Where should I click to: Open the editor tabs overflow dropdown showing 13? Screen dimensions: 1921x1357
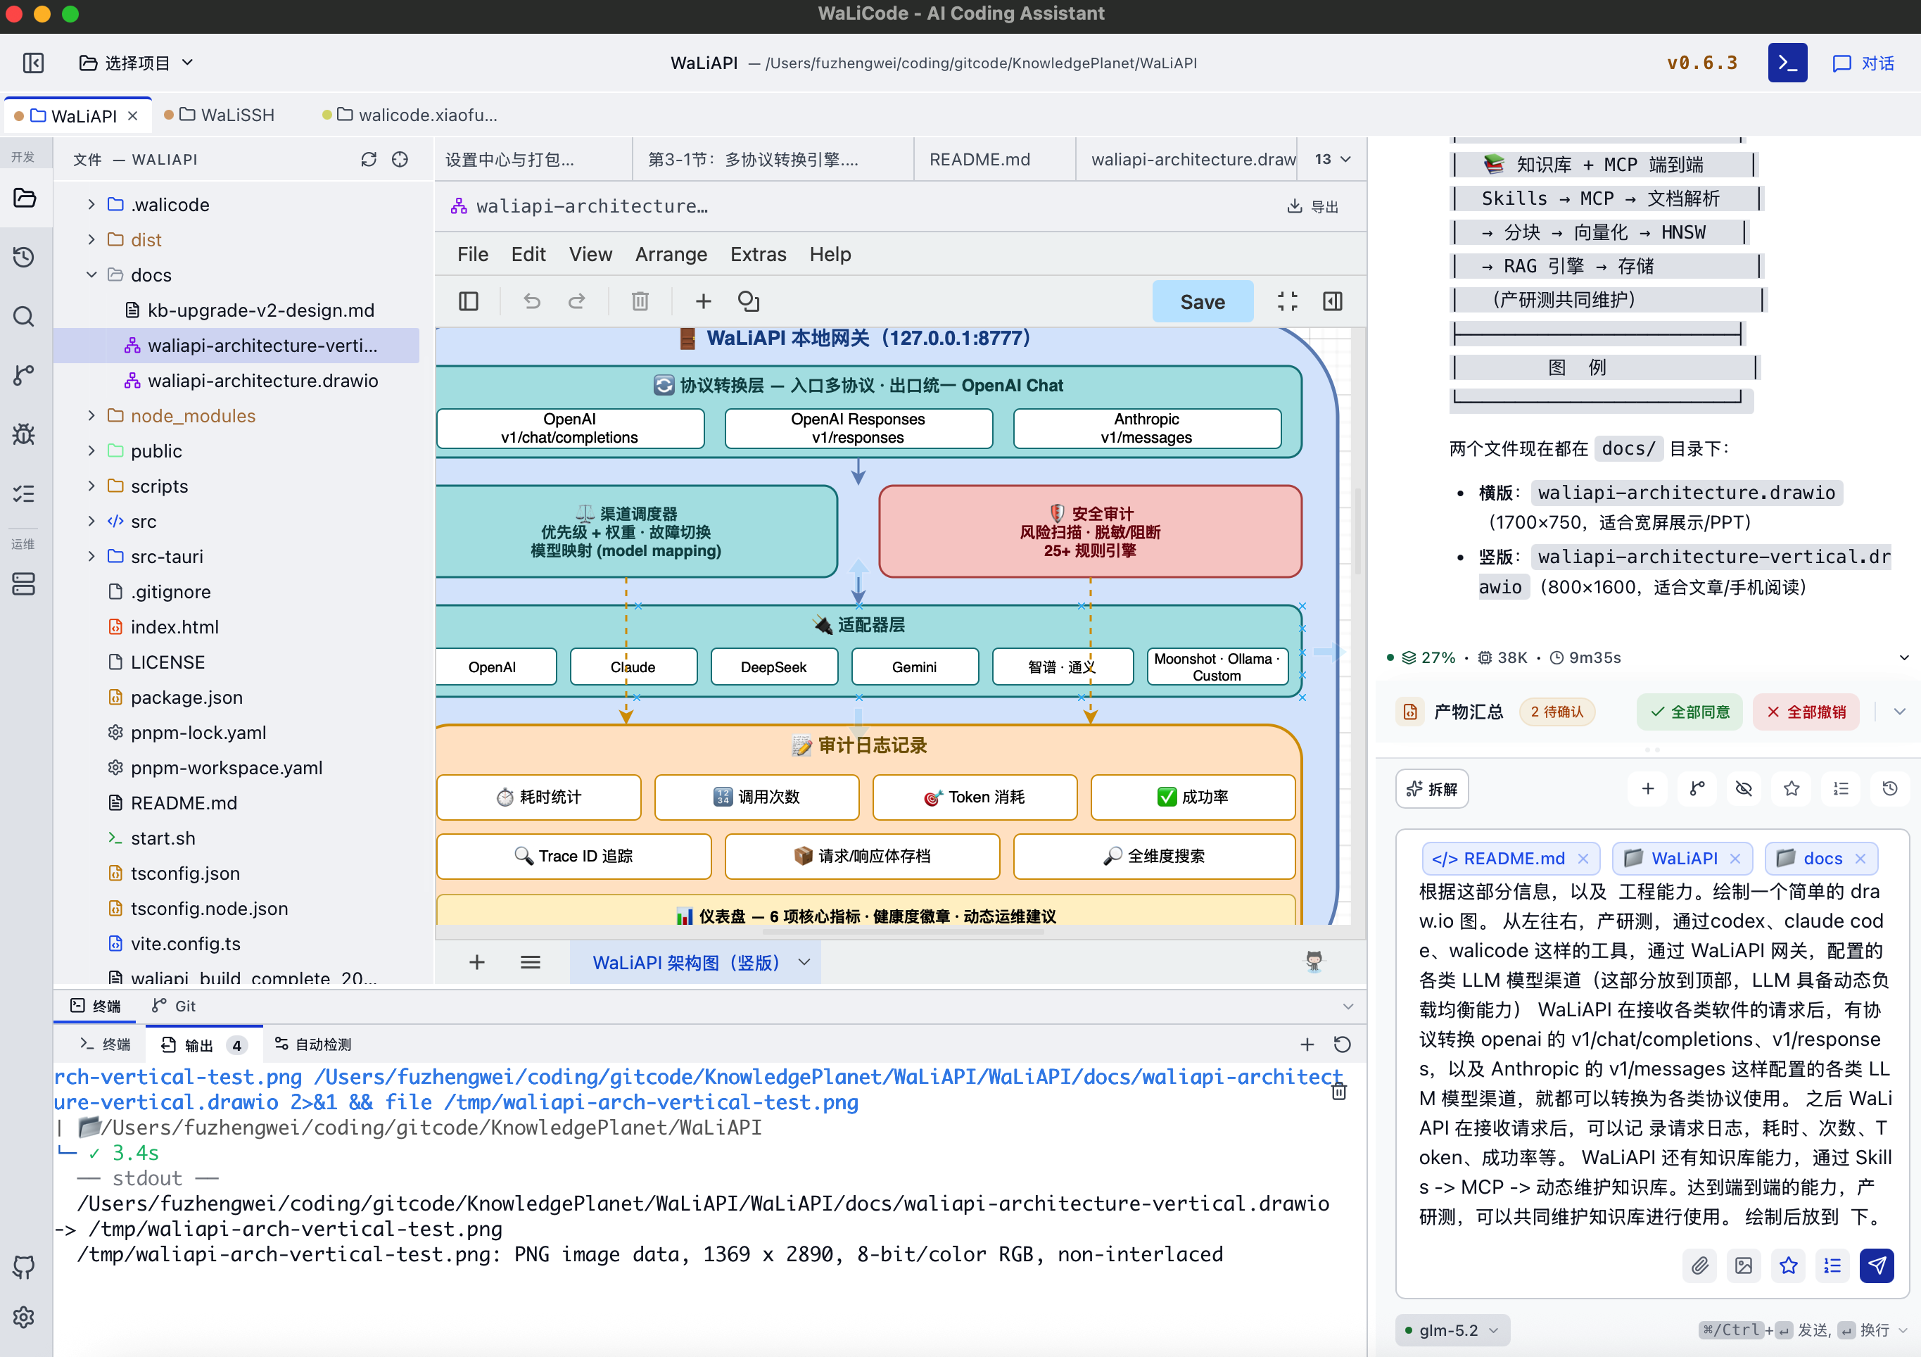(1333, 159)
